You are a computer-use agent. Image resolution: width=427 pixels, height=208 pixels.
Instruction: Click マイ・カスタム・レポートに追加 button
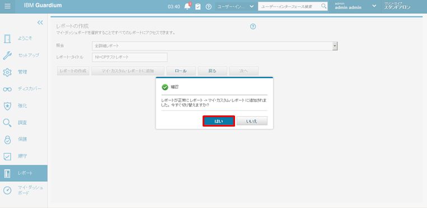click(128, 71)
